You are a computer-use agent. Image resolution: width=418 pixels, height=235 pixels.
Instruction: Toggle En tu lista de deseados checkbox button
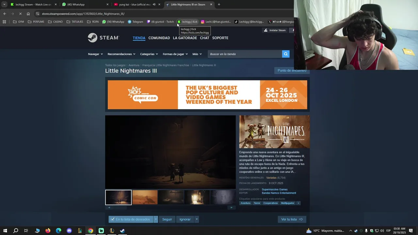[x=131, y=219]
